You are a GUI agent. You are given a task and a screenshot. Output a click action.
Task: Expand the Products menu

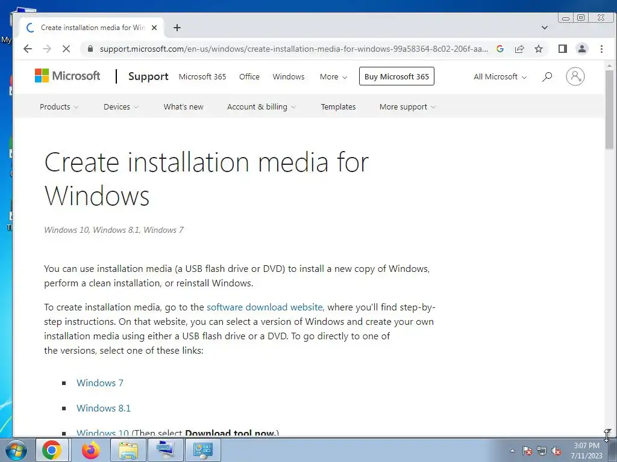(59, 106)
